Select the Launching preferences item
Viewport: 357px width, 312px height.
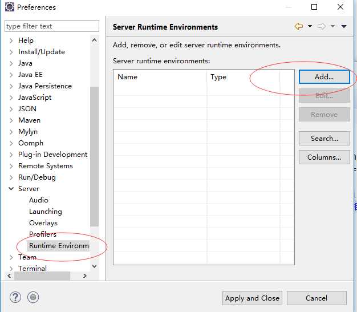coord(45,212)
